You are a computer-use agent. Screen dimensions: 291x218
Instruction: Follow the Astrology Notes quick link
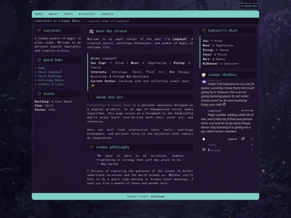point(51,80)
